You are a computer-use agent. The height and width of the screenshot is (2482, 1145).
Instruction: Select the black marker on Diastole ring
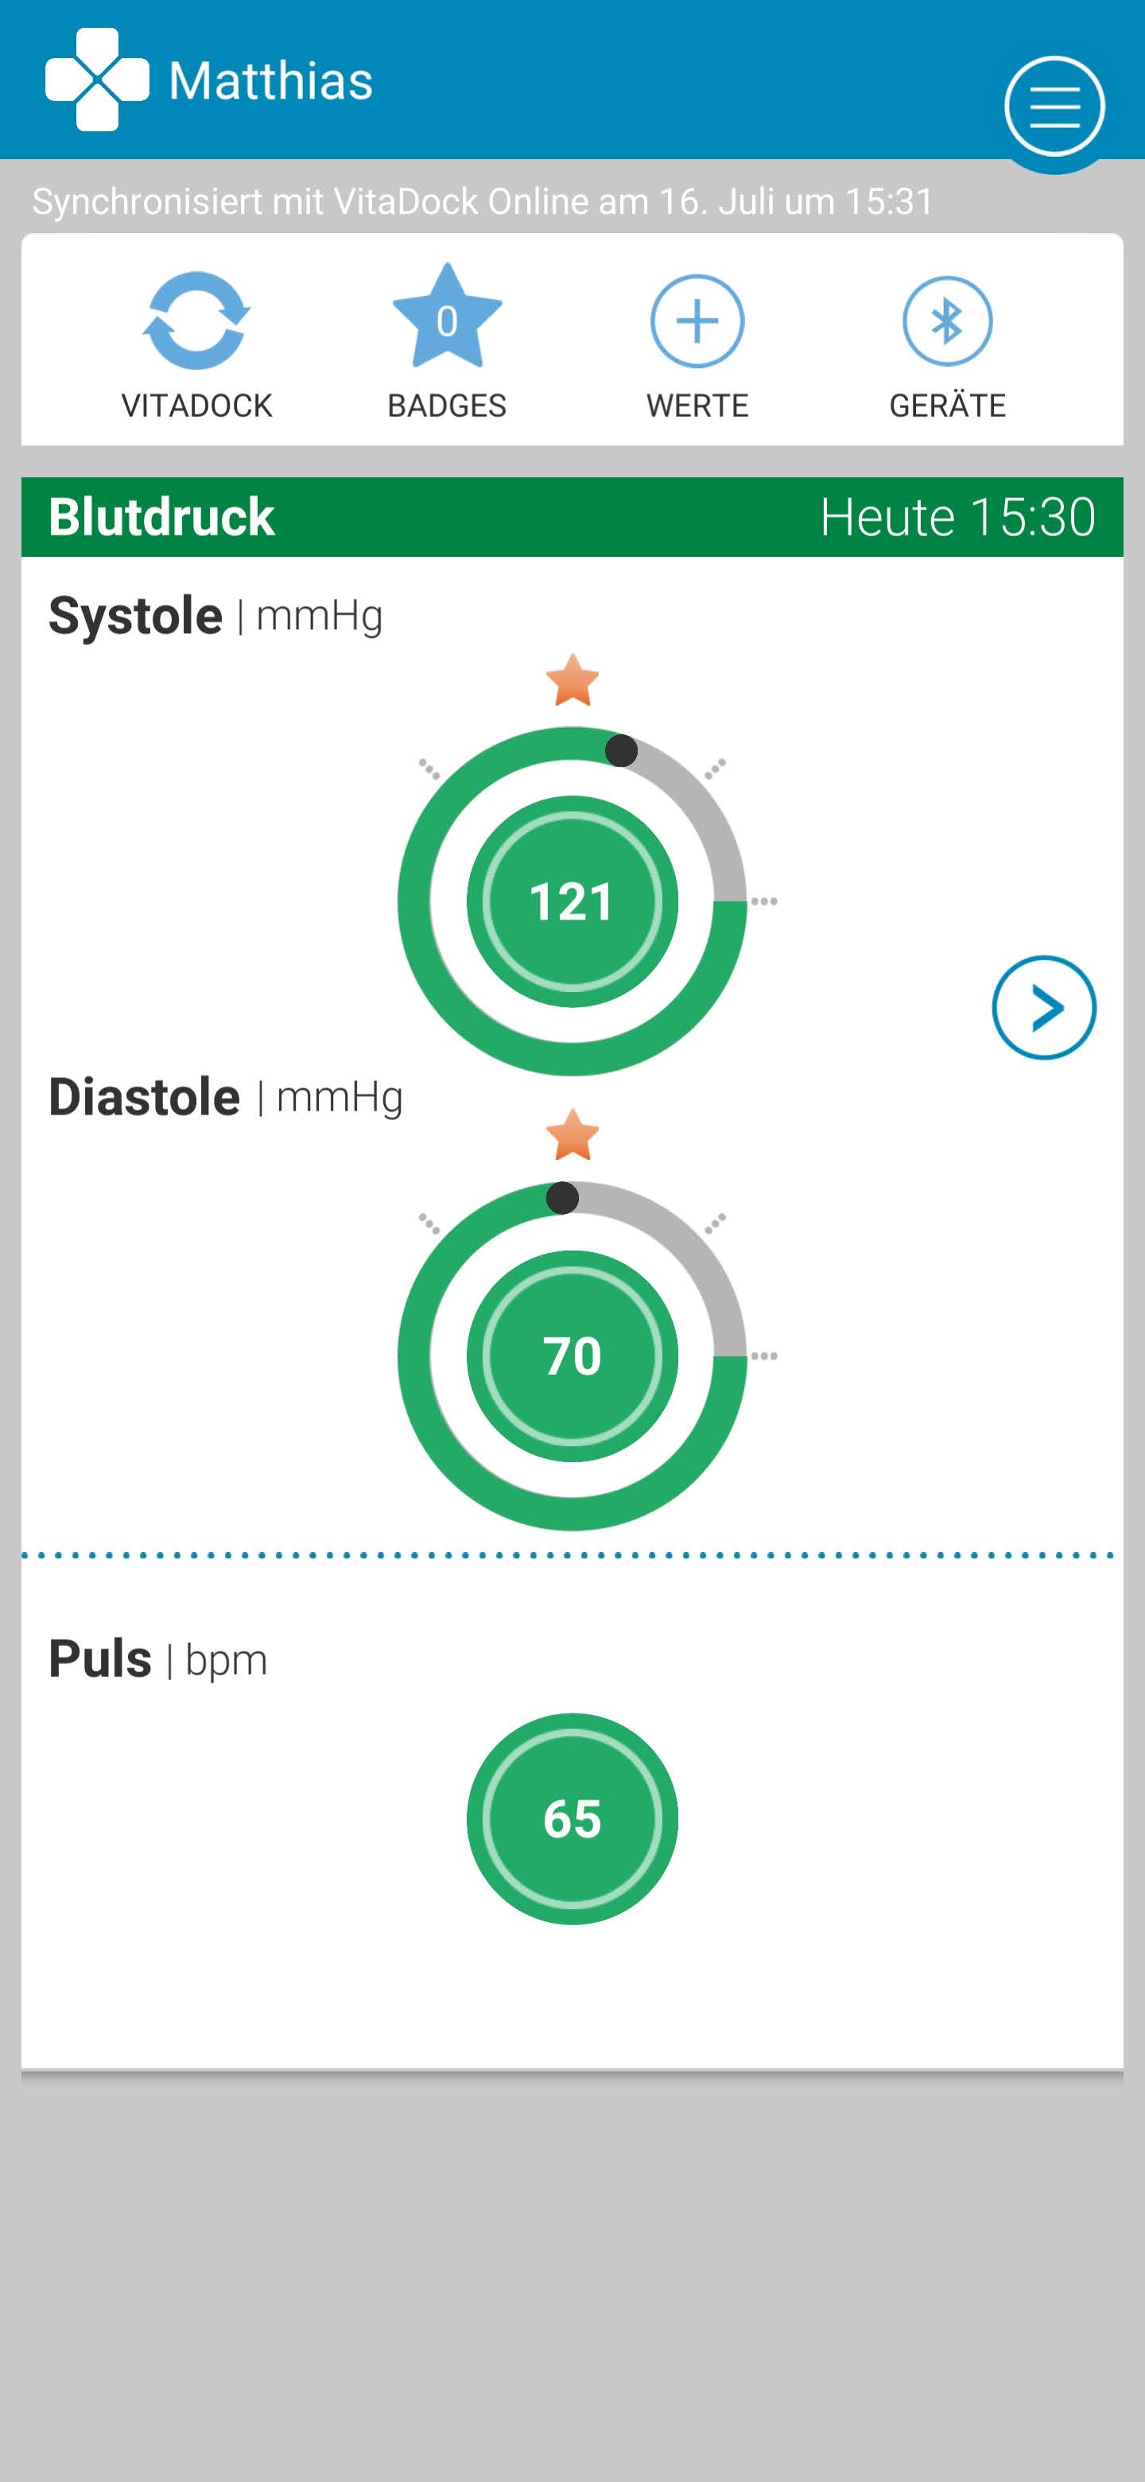click(x=562, y=1197)
